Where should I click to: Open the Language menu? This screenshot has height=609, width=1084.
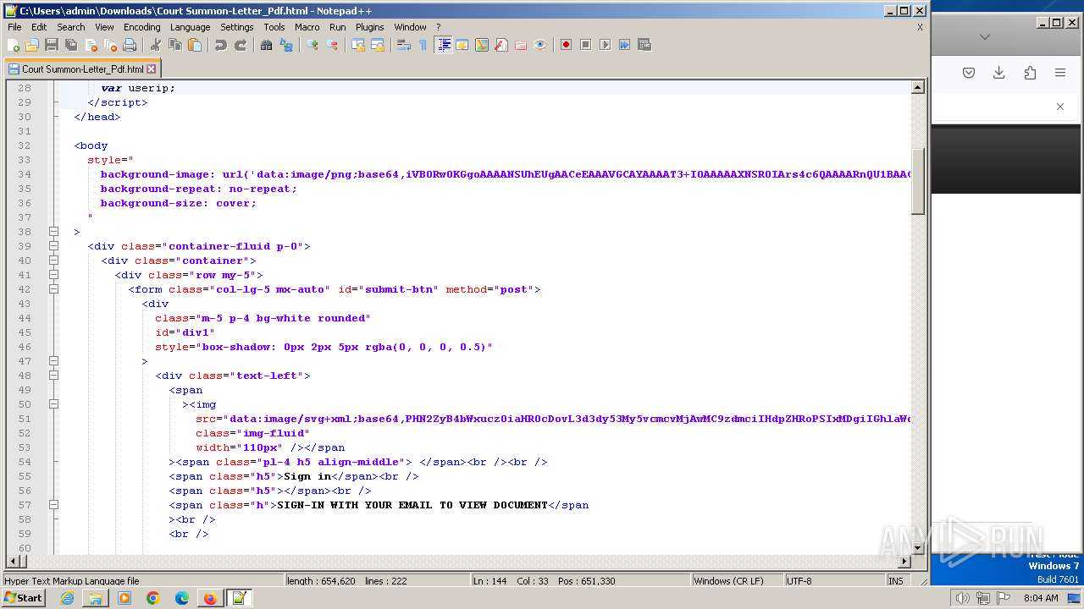pos(190,27)
